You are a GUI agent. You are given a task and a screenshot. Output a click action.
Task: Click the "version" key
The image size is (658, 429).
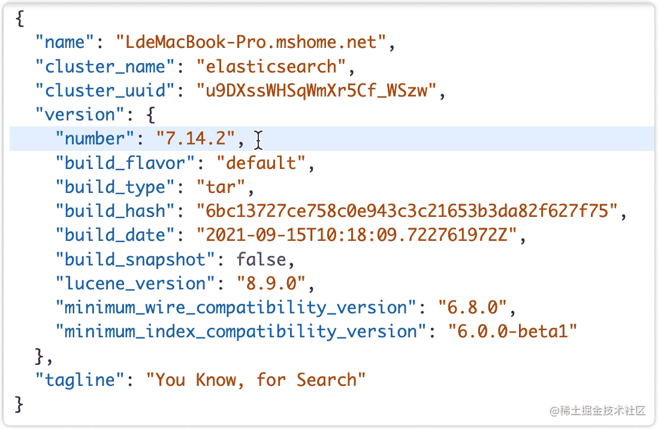[x=80, y=114]
